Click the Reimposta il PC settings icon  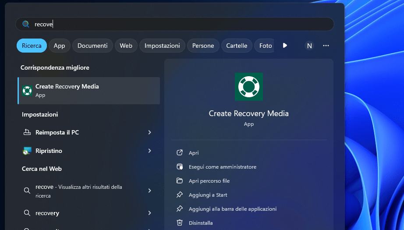(27, 132)
